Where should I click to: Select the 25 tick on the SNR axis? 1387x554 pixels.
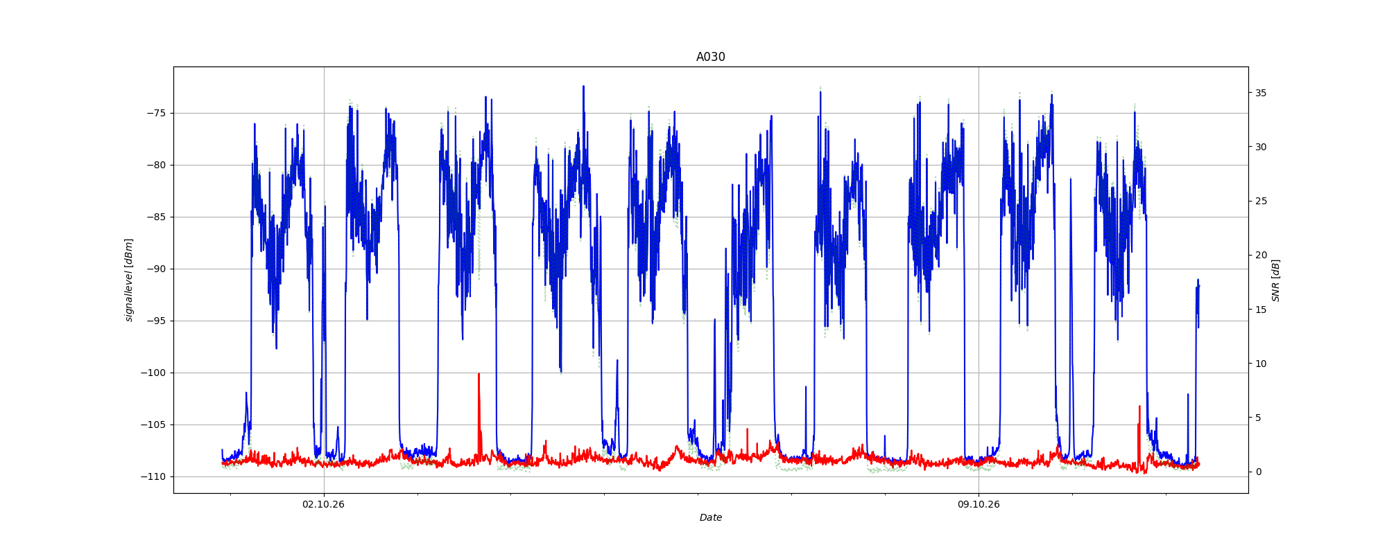point(1260,202)
